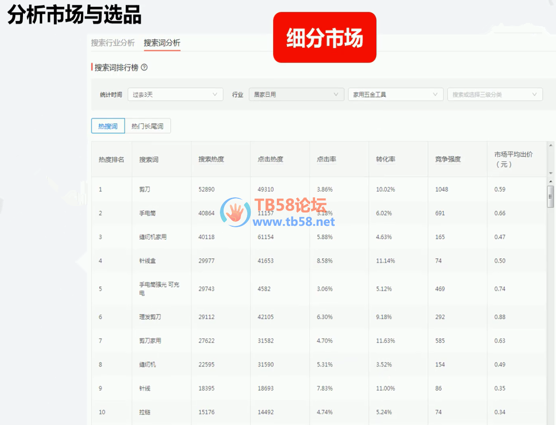Click the chevron in the 过去3天 selector
This screenshot has width=556, height=425.
point(215,95)
